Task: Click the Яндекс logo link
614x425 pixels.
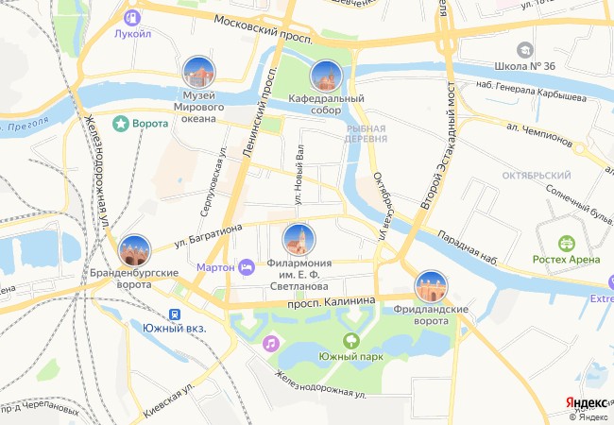Action: (587, 402)
